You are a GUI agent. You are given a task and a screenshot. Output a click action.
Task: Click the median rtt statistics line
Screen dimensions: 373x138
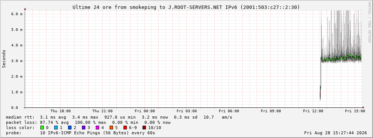(119, 117)
